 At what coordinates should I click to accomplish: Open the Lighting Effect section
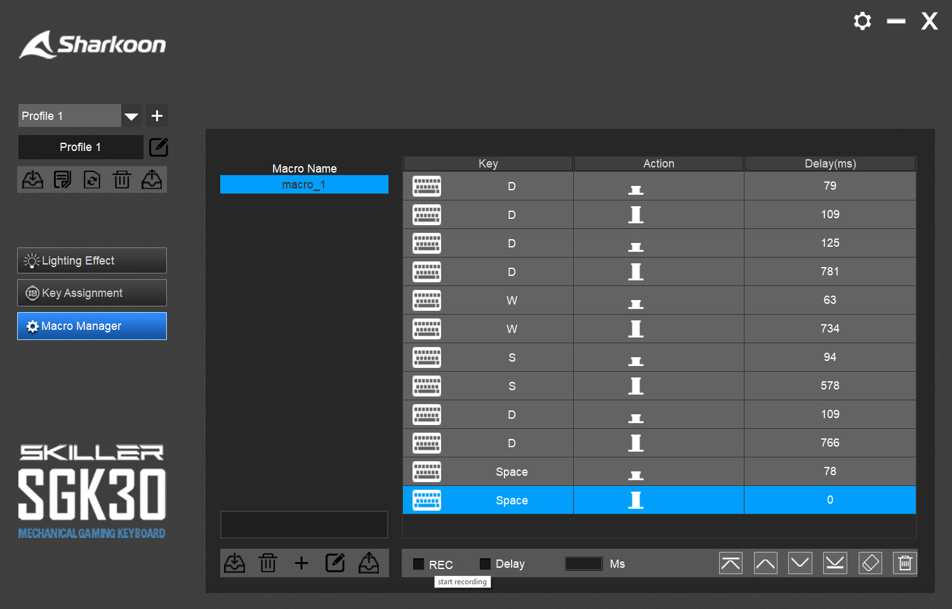(92, 261)
